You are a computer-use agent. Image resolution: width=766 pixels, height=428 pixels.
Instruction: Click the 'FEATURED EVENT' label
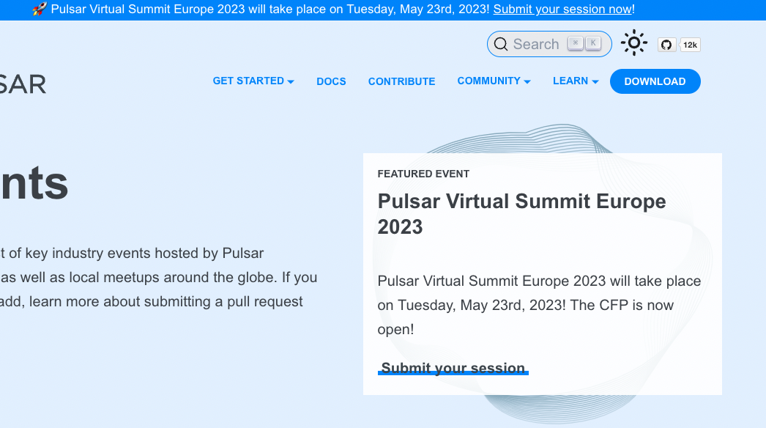coord(423,174)
